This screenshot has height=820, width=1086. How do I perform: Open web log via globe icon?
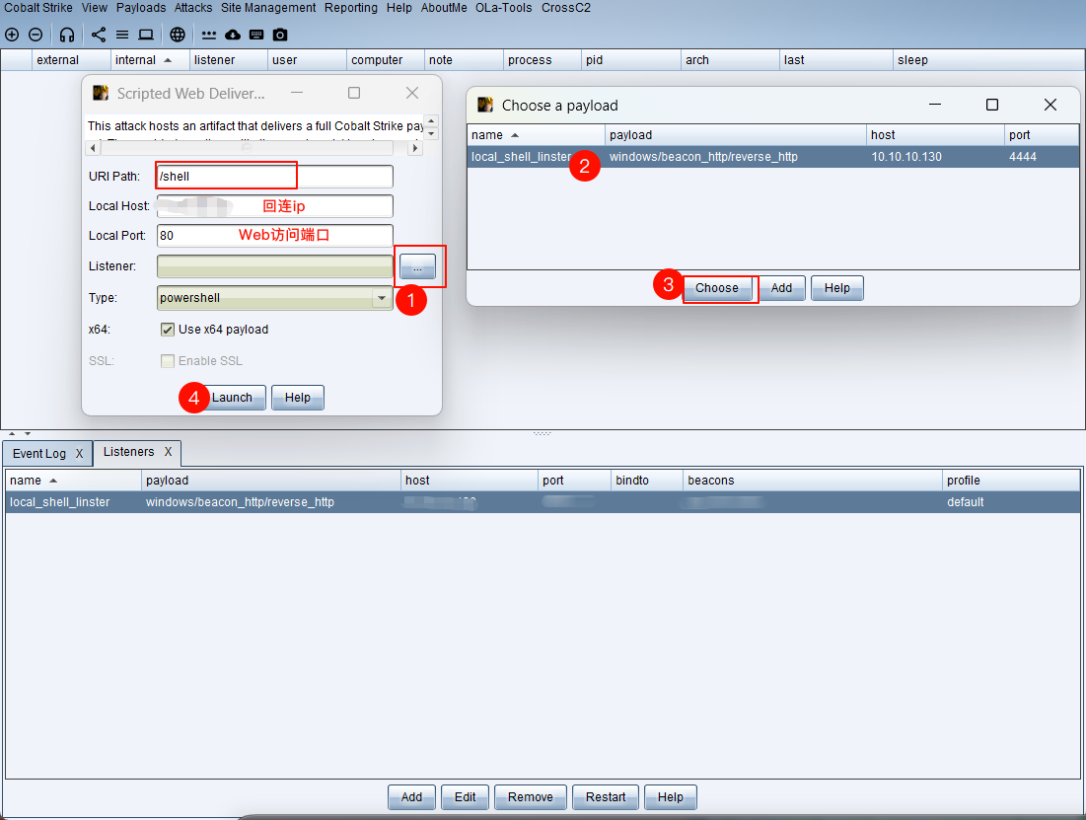(178, 35)
